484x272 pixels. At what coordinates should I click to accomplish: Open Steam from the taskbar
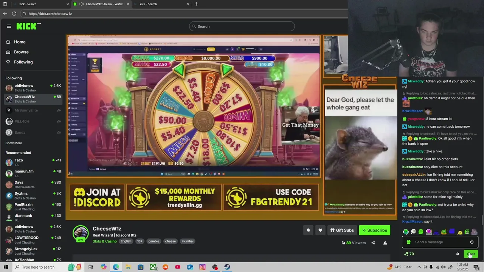tap(227, 267)
